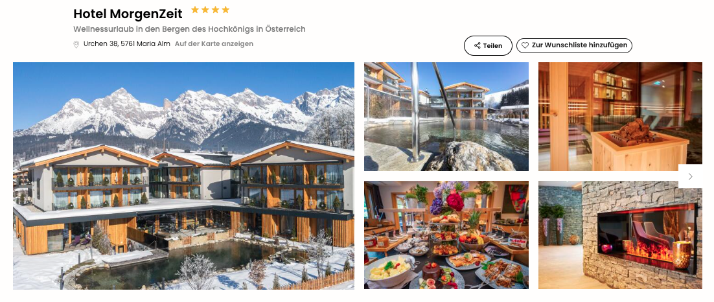Click the second gold rating star
The width and height of the screenshot is (714, 302).
point(205,10)
